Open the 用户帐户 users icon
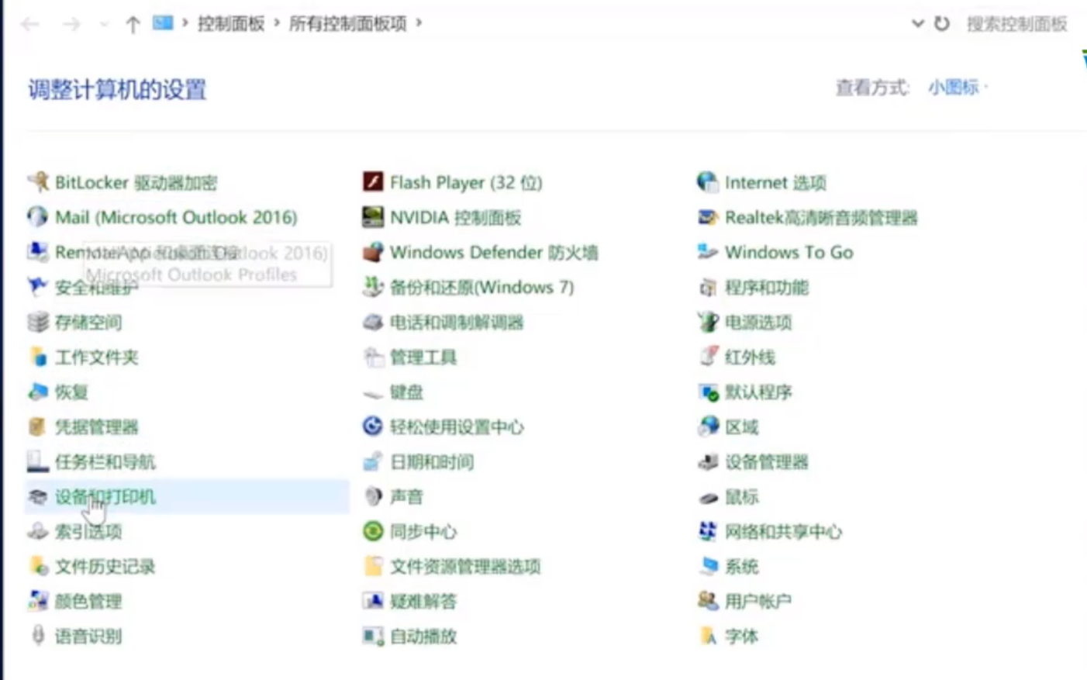Screen dimensions: 1087x680 [708, 601]
